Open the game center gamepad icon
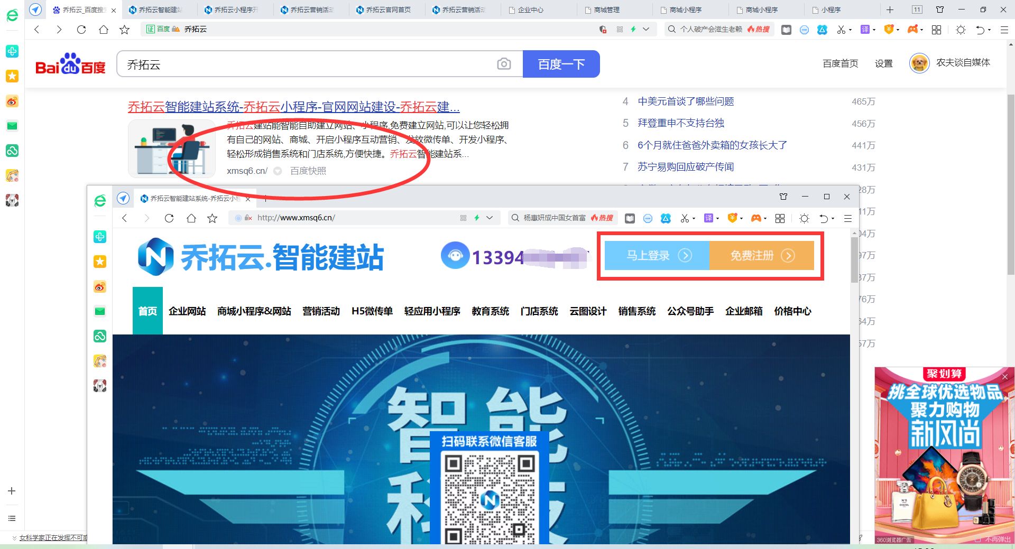This screenshot has height=549, width=1015. [x=913, y=30]
